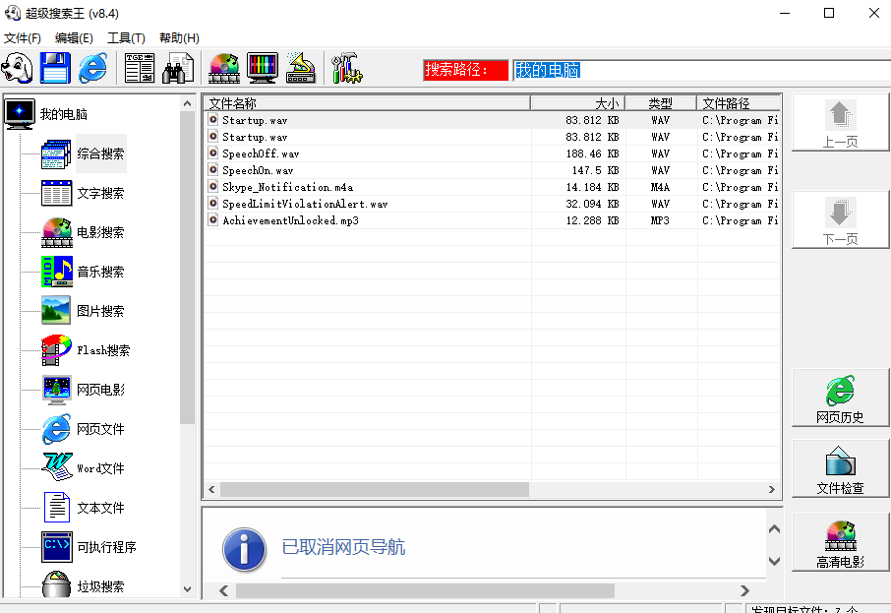Open the Internet Explorer toolbar icon

[92, 68]
